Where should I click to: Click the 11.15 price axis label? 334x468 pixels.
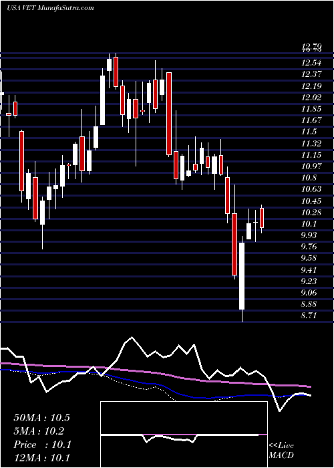(x=311, y=155)
